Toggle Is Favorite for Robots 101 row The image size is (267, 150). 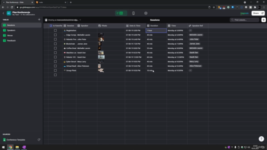pos(55,57)
